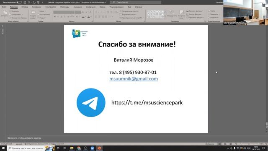Open the font name combo box
Screen dimensions: 268x151
pyautogui.click(x=64, y=12)
